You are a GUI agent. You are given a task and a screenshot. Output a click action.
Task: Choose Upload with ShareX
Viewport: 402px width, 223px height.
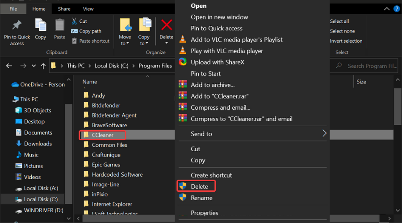(218, 62)
